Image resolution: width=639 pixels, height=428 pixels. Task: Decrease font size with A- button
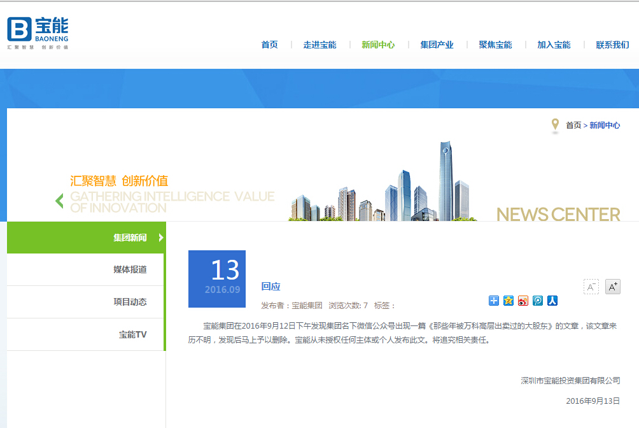coord(591,287)
